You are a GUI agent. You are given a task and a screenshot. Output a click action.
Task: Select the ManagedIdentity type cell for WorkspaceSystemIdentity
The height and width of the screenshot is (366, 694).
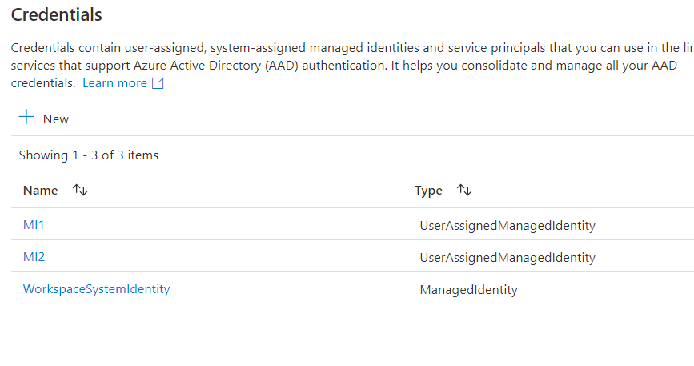pyautogui.click(x=468, y=290)
